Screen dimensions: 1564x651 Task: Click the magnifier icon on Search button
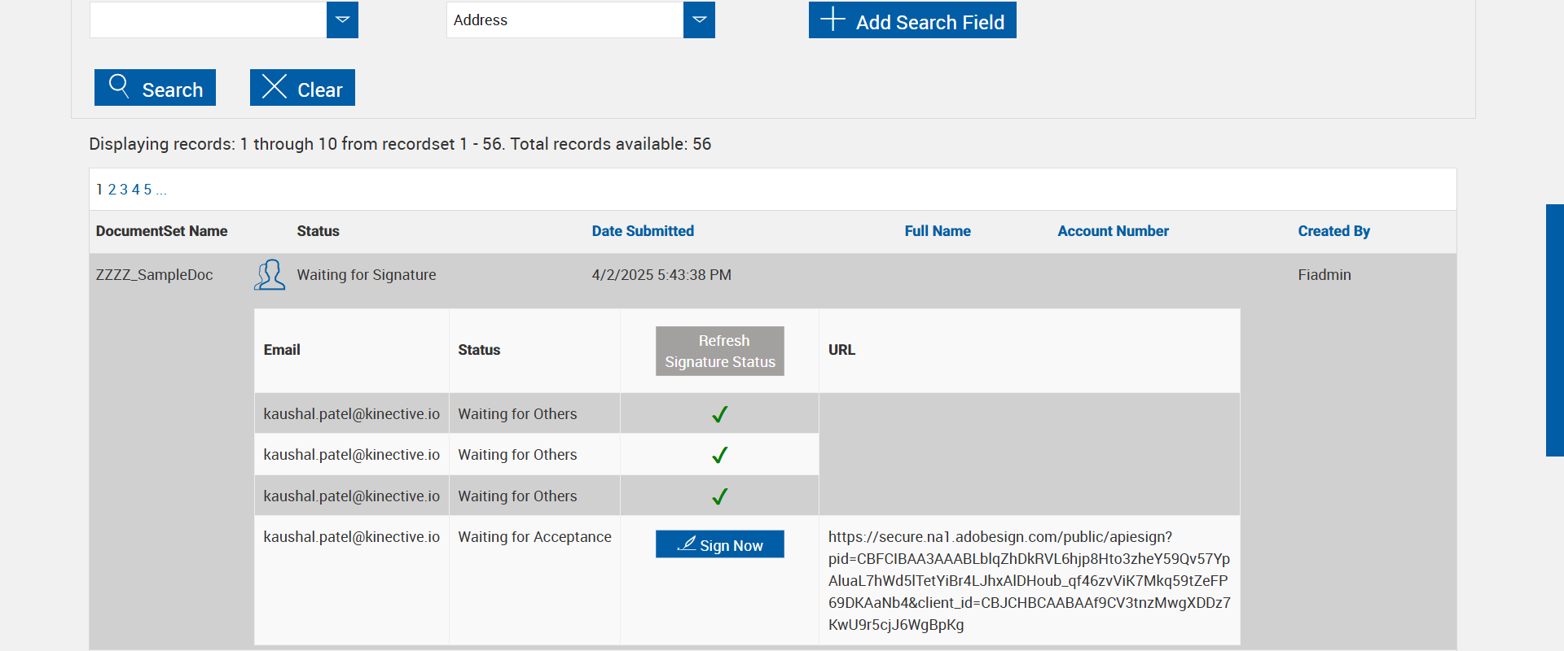tap(119, 86)
